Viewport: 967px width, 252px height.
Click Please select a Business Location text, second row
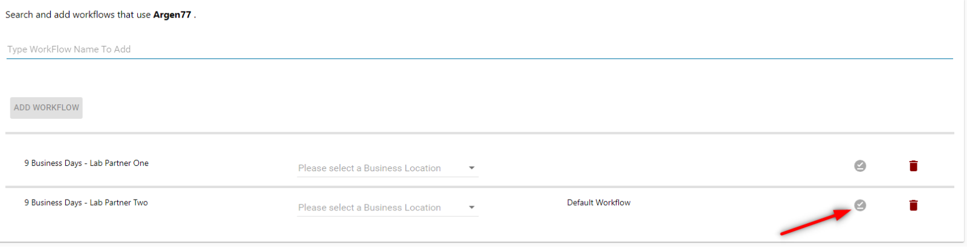(369, 207)
